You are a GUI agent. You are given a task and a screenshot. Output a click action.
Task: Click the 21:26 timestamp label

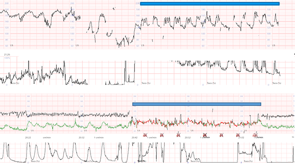(x=7, y=55)
